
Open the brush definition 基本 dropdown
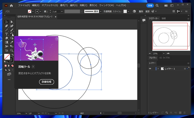[101, 11]
